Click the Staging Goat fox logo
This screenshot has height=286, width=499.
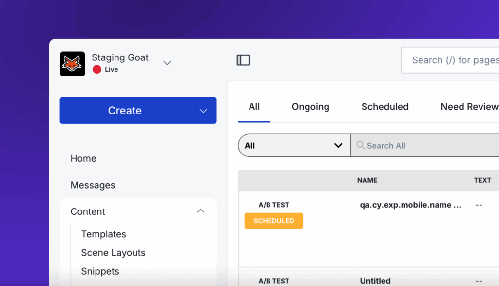[x=73, y=64]
